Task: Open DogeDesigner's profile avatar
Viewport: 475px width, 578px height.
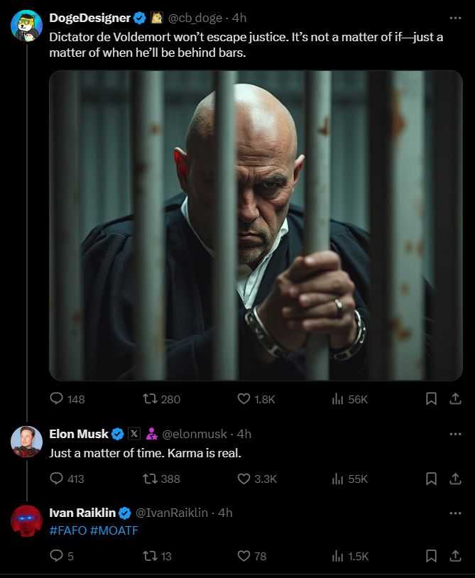Action: [x=27, y=26]
